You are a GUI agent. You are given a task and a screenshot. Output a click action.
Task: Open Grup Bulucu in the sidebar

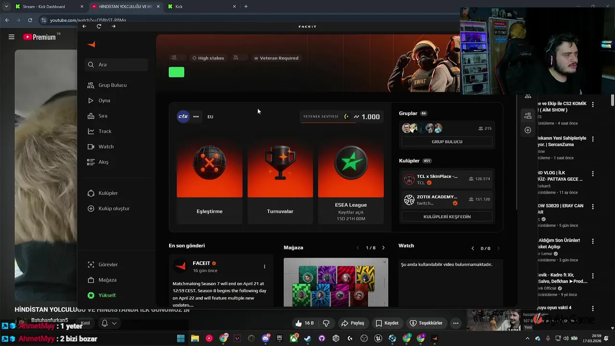[x=107, y=85]
